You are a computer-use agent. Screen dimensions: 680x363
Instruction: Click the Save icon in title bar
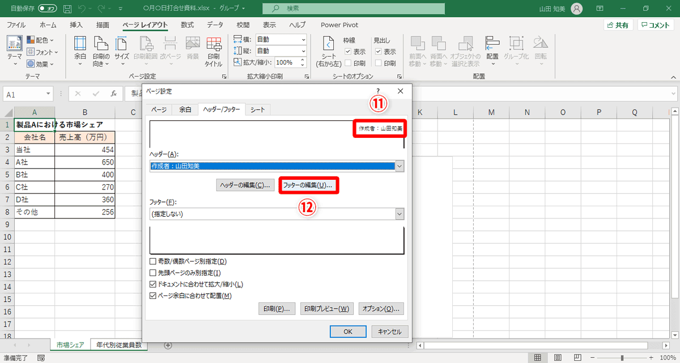tap(67, 9)
